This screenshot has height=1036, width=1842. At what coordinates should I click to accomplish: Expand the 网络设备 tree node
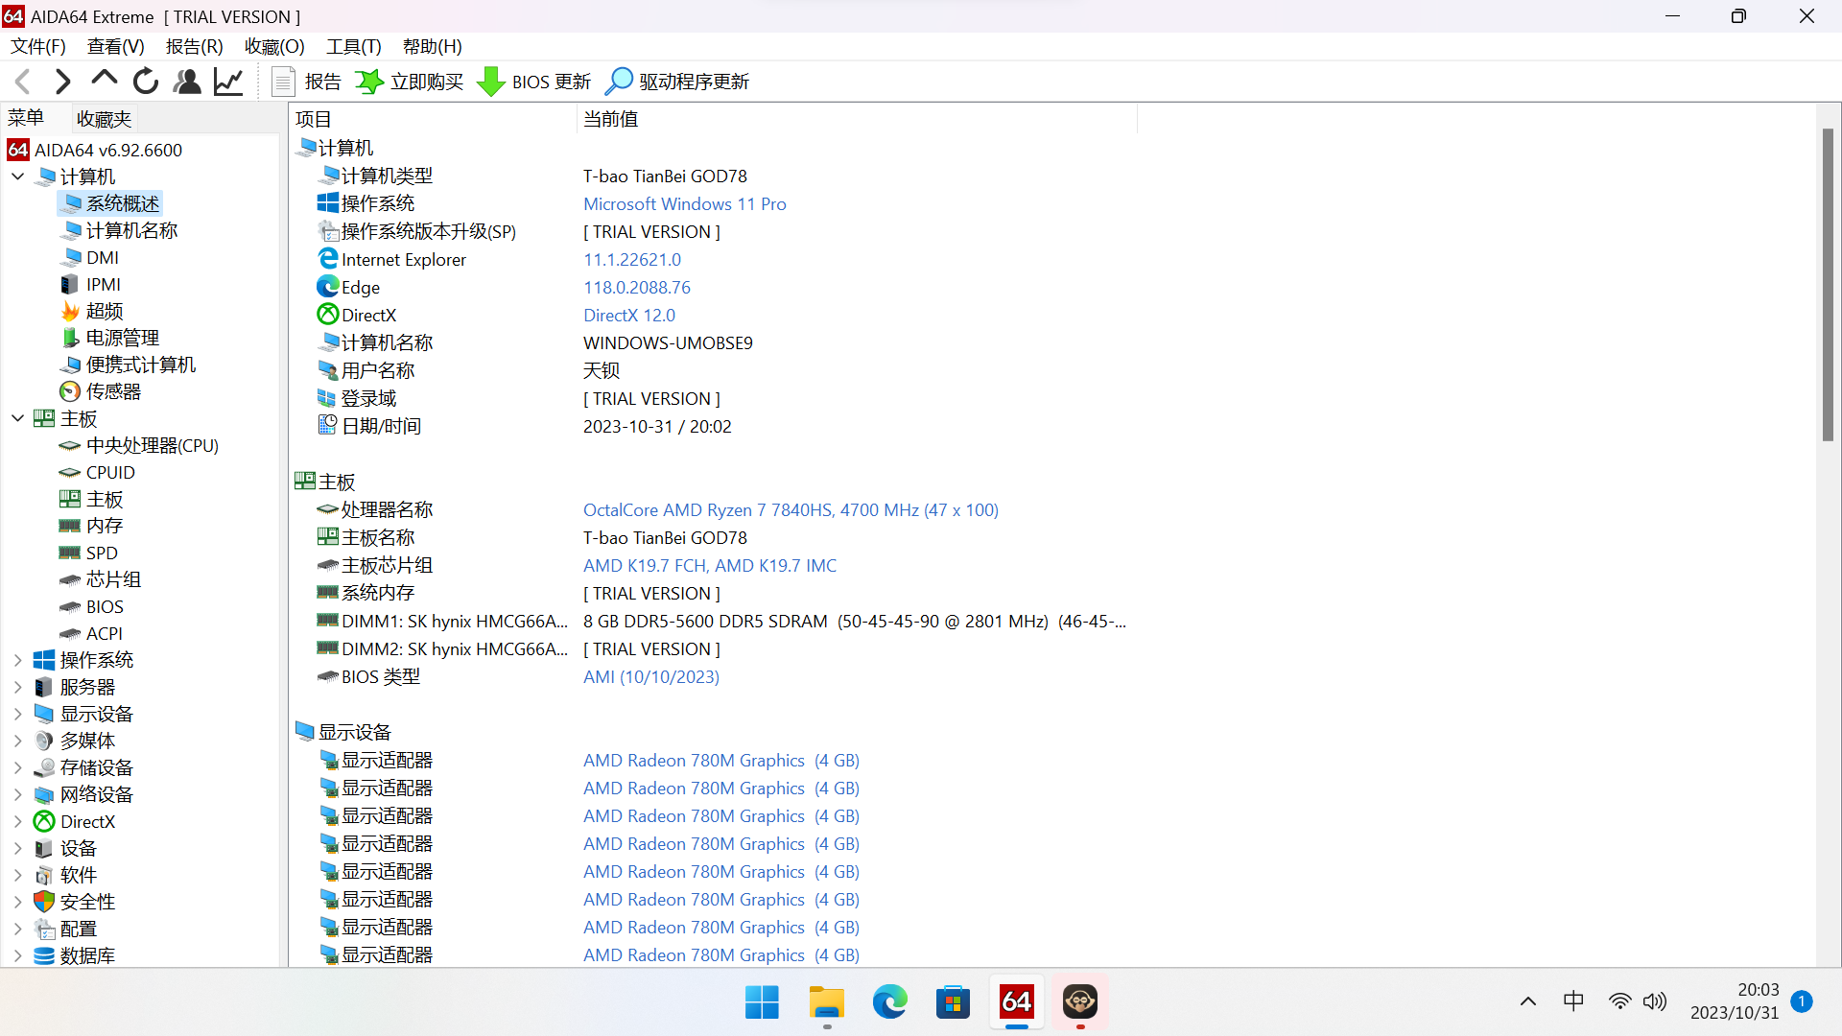click(17, 794)
